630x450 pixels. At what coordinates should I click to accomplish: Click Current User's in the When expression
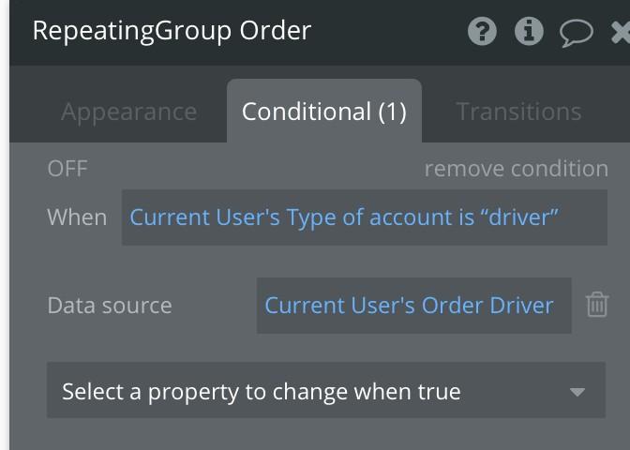[205, 217]
